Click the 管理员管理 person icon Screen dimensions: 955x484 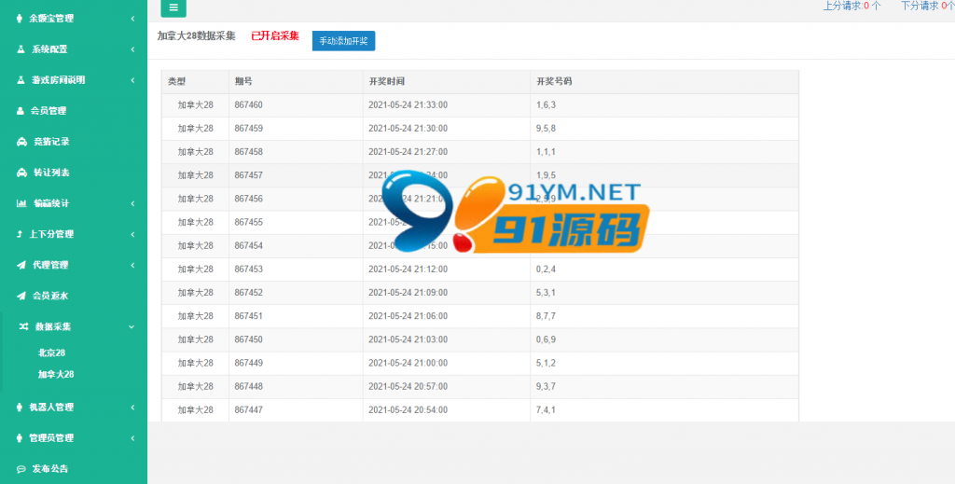pos(20,438)
